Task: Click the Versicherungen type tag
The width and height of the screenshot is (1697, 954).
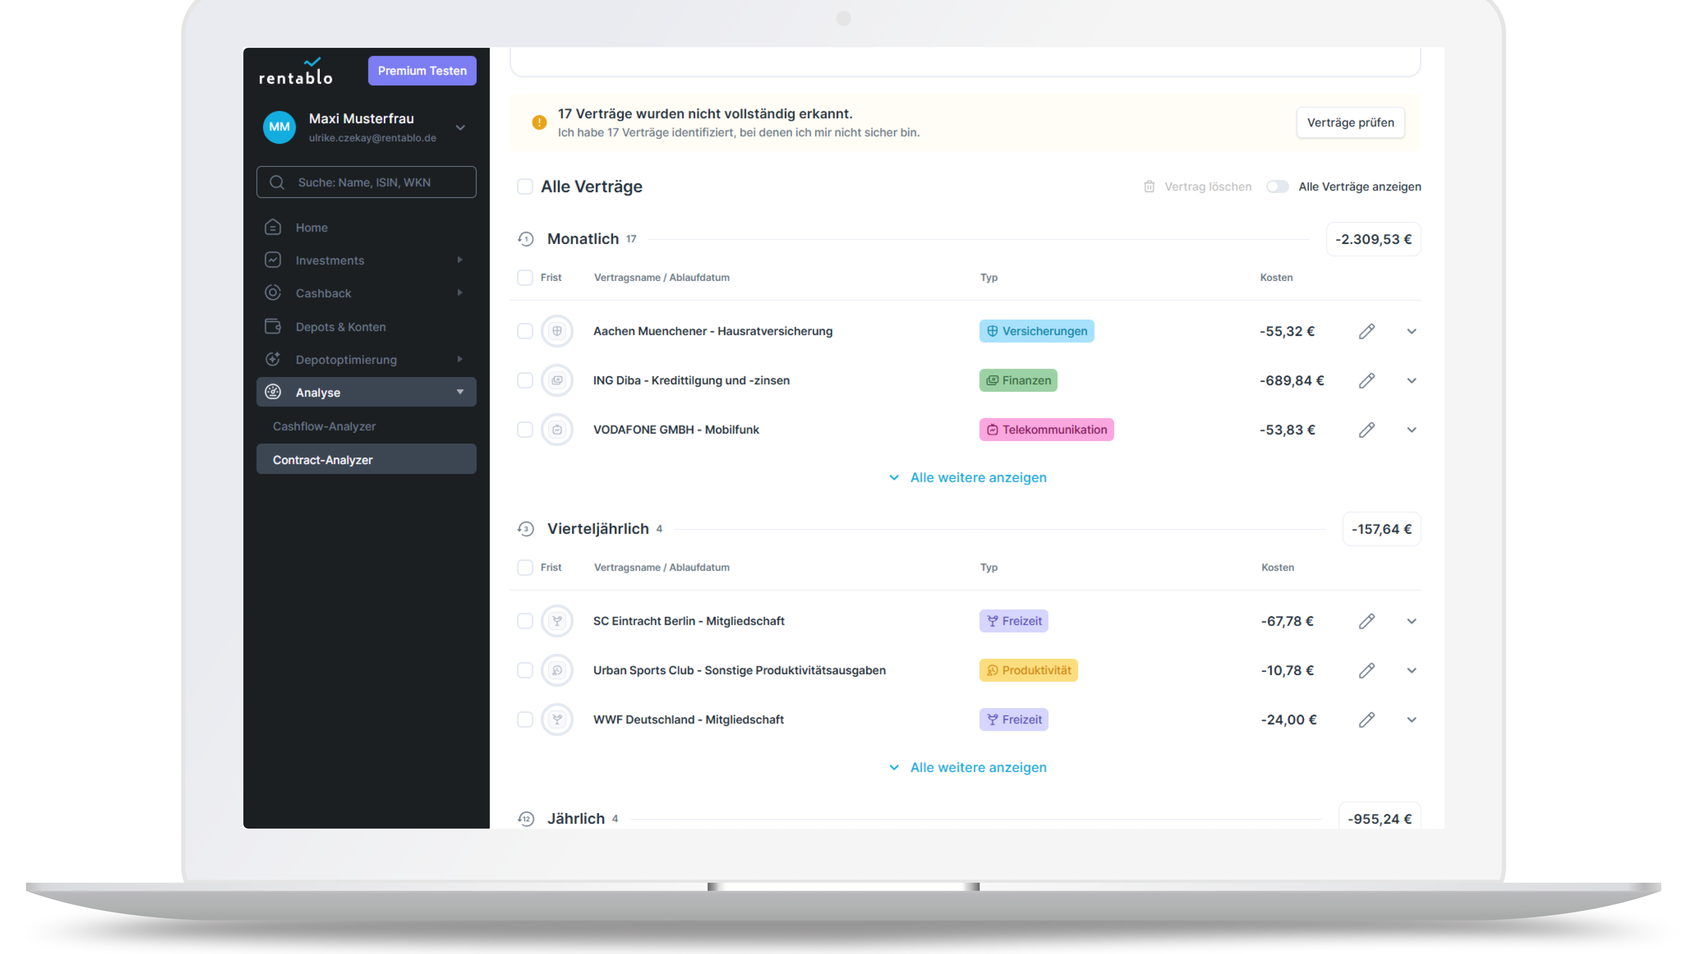Action: pos(1036,331)
